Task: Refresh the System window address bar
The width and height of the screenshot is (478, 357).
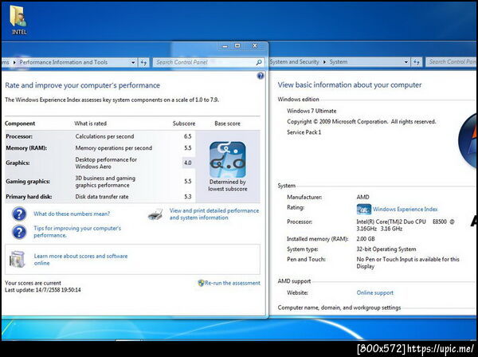Action: [417, 62]
